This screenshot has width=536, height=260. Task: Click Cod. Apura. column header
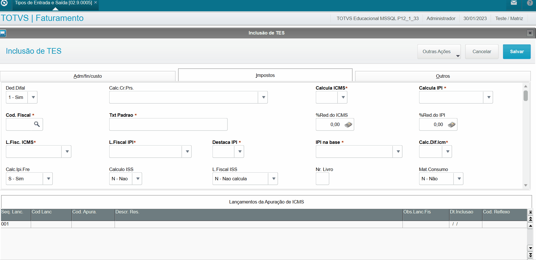(93, 215)
